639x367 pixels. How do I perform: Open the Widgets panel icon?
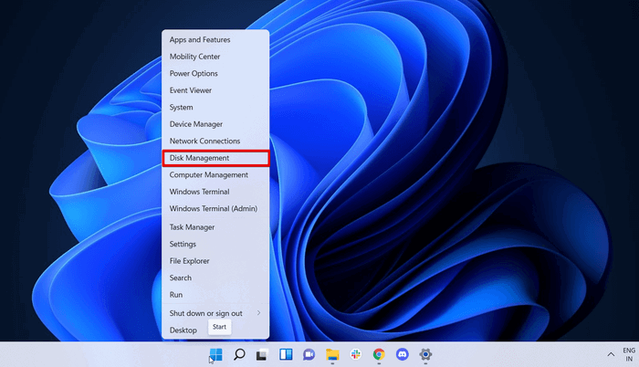(x=286, y=354)
